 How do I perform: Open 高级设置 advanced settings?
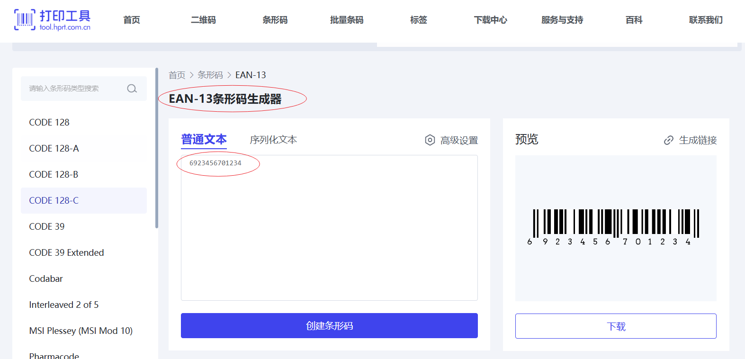pyautogui.click(x=459, y=140)
